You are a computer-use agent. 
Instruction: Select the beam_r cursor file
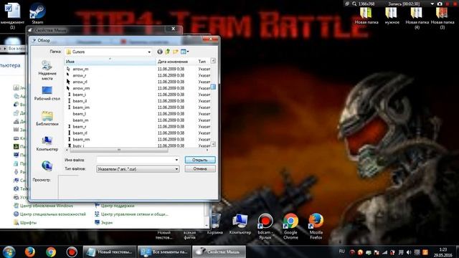pyautogui.click(x=79, y=127)
